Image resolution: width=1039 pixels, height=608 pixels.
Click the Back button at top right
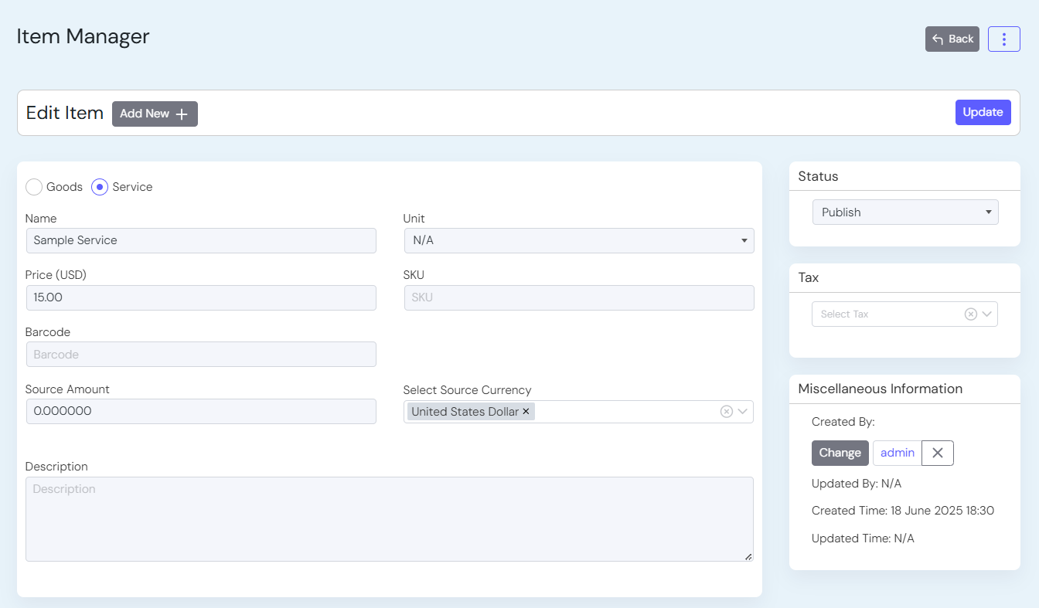click(952, 39)
